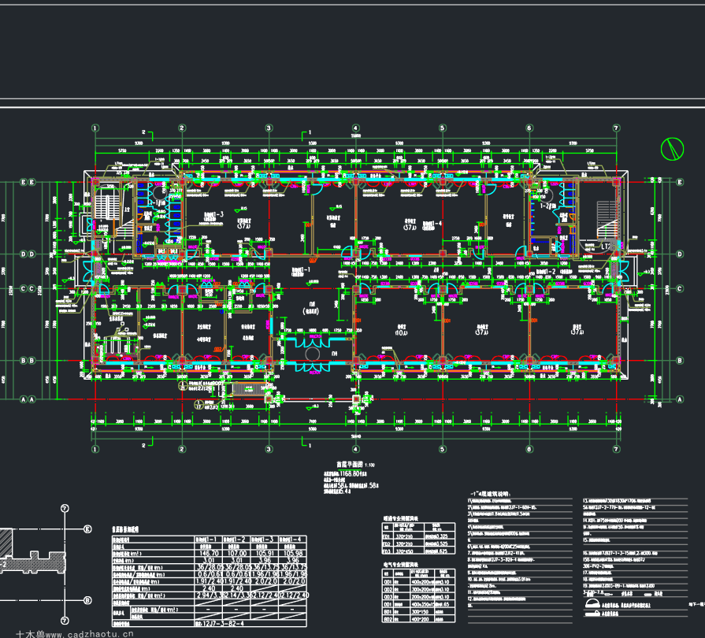Pick the 105.91 table cell
Screen dimensions: 705x638
click(265, 554)
